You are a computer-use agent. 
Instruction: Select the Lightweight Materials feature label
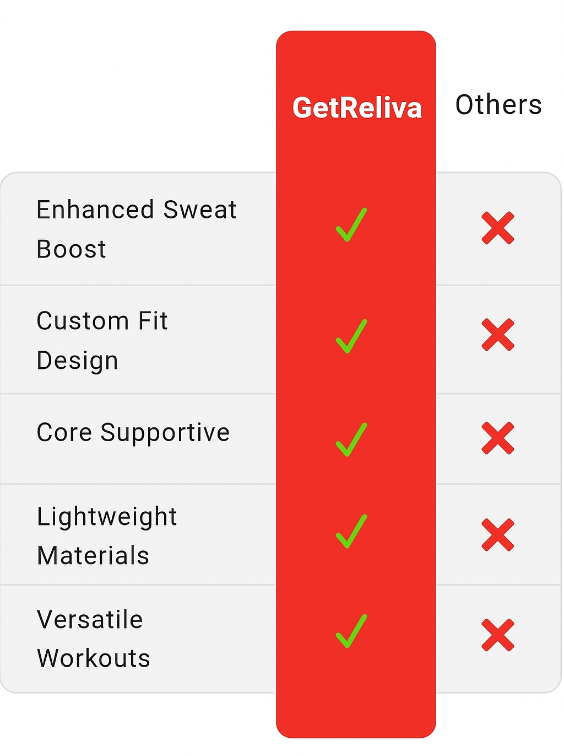point(107,536)
